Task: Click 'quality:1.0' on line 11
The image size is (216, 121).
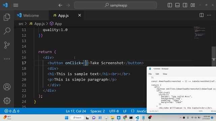Action: [55, 30]
